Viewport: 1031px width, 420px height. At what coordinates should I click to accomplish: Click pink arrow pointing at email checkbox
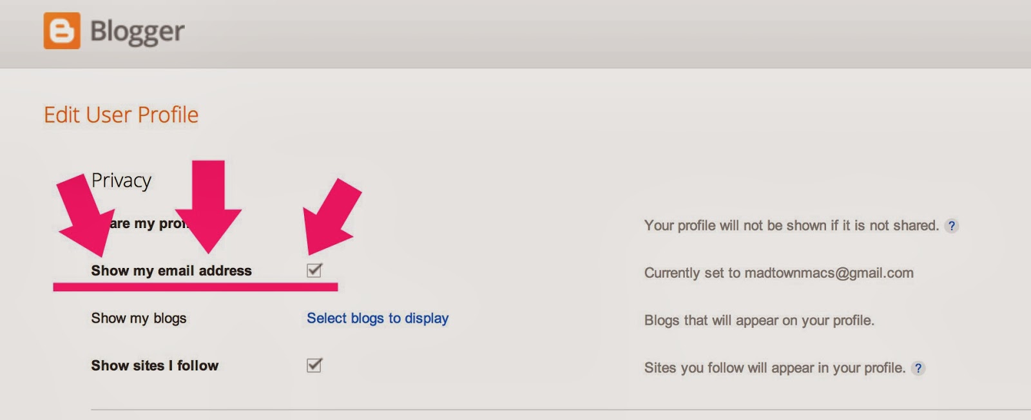click(x=332, y=216)
